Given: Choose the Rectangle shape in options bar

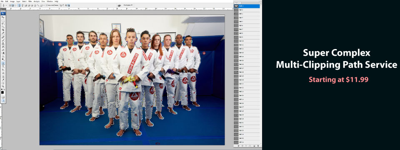Looking at the screenshot, I should coord(25,5).
